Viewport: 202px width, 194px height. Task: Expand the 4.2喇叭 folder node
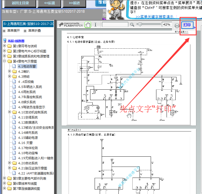pos(9,71)
